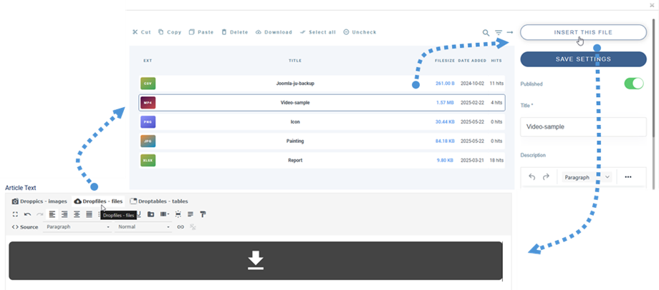The height and width of the screenshot is (290, 659).
Task: Click the Delete trash icon
Action: 224,32
